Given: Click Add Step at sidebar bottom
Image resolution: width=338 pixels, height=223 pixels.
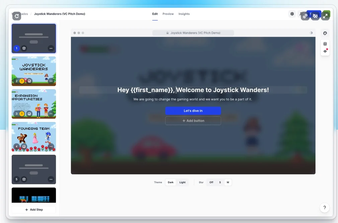Looking at the screenshot, I should tap(34, 210).
